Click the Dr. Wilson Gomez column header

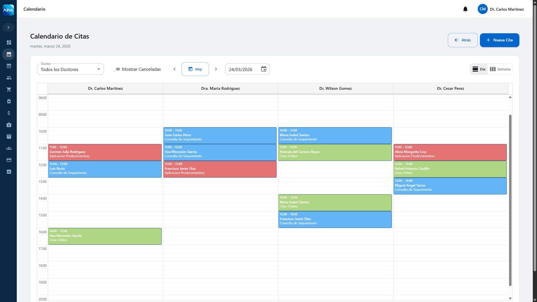[x=335, y=88]
